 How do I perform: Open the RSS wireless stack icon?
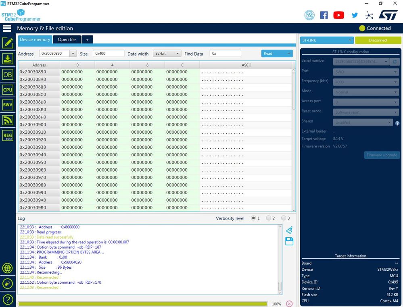point(8,120)
